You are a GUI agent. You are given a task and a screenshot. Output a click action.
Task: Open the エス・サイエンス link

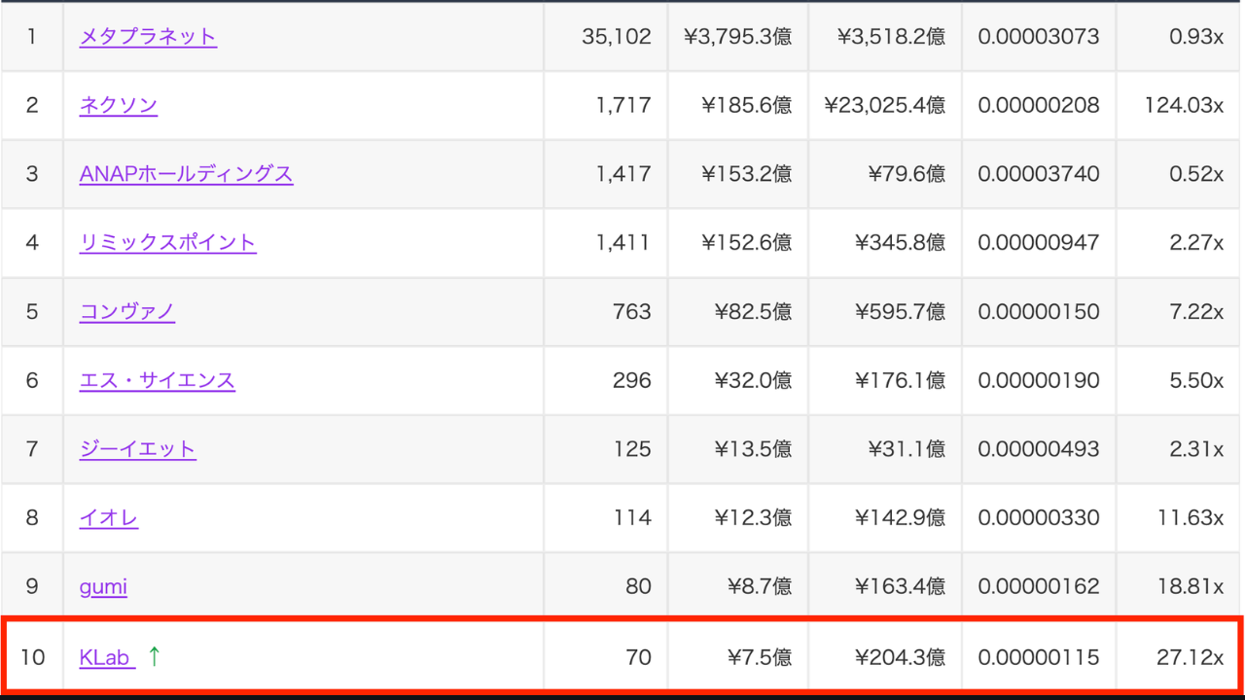[x=157, y=381]
